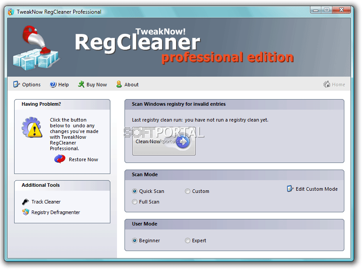Minimize the RegCleaner window
This screenshot has width=362, height=270.
point(316,10)
